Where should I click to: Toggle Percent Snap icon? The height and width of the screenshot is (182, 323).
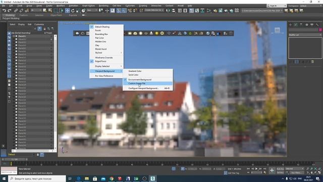tap(130, 11)
